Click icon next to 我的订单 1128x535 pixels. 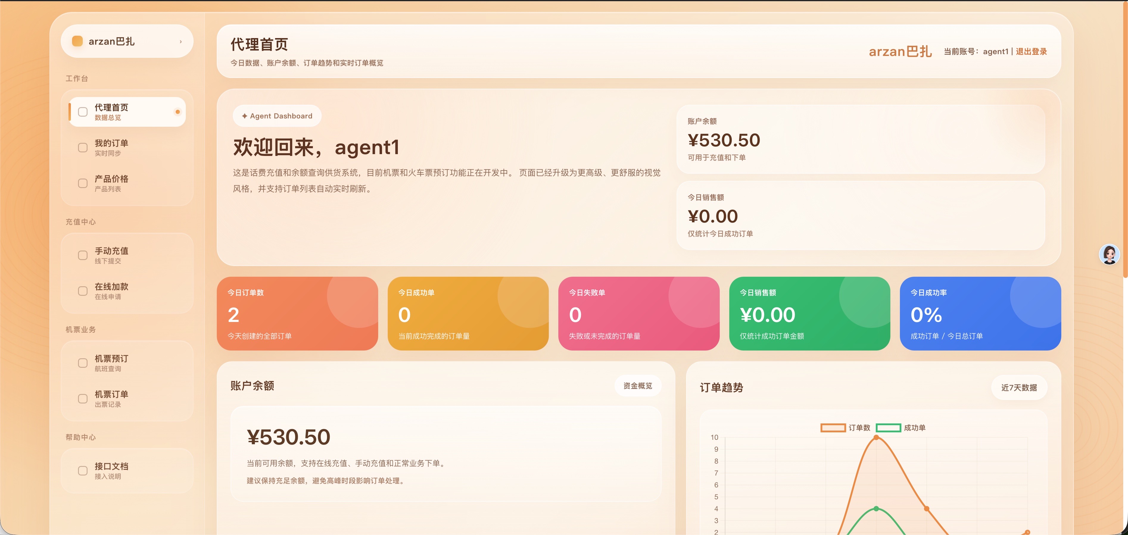[x=83, y=148]
